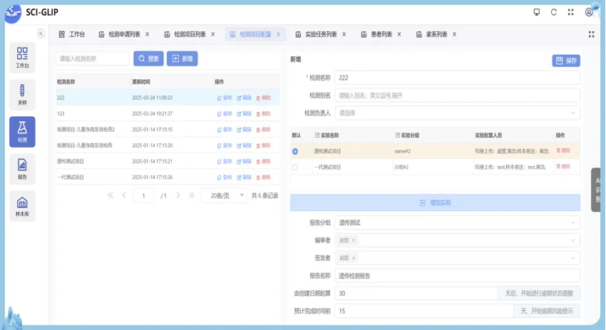Screen dimensions: 606x330
Task: Collapse the left sidebar with the arrow icon
Action: coord(41,33)
